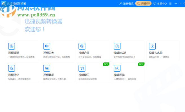Click the 注册/登录 login link
This screenshot has width=185, height=112.
pyautogui.click(x=128, y=4)
